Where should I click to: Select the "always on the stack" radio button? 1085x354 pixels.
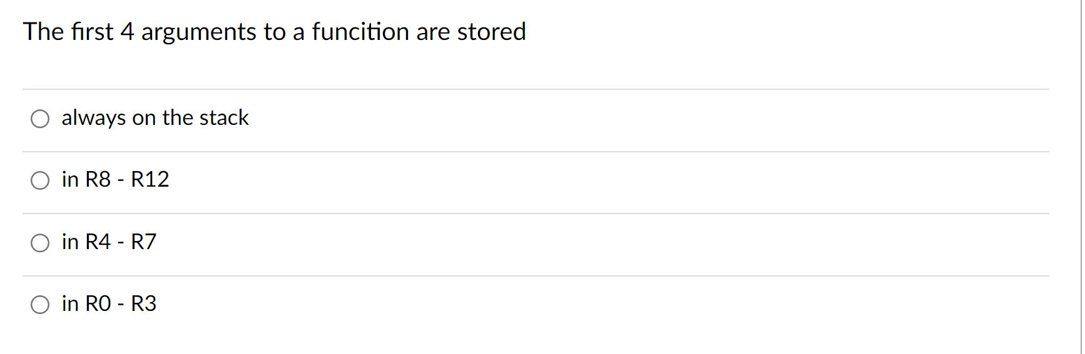tap(40, 119)
